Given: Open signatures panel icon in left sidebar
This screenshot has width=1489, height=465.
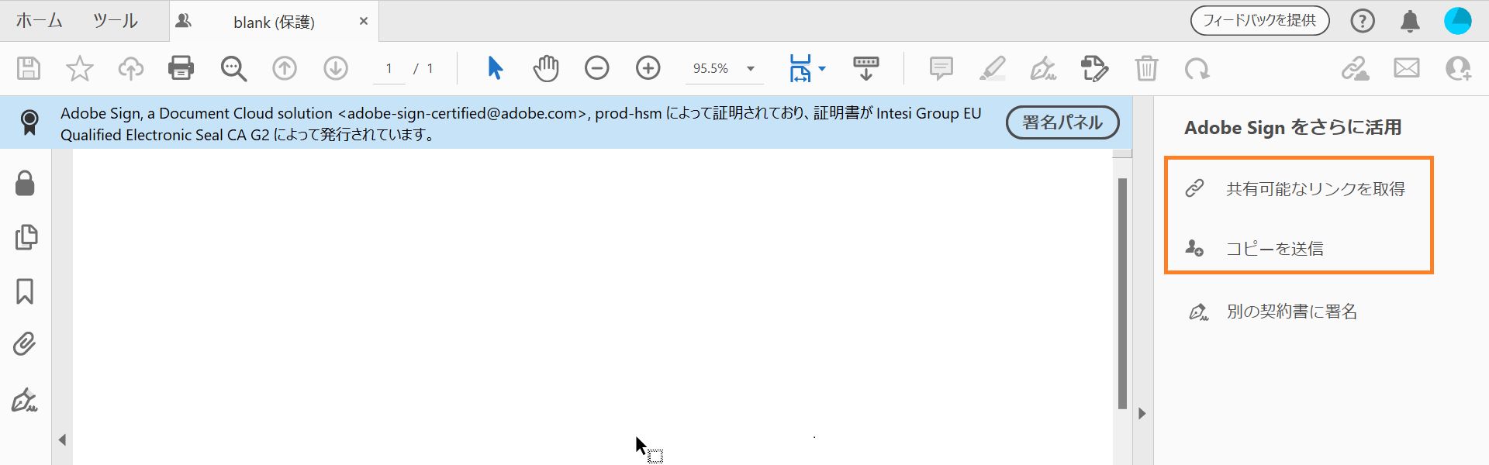Looking at the screenshot, I should pyautogui.click(x=25, y=400).
